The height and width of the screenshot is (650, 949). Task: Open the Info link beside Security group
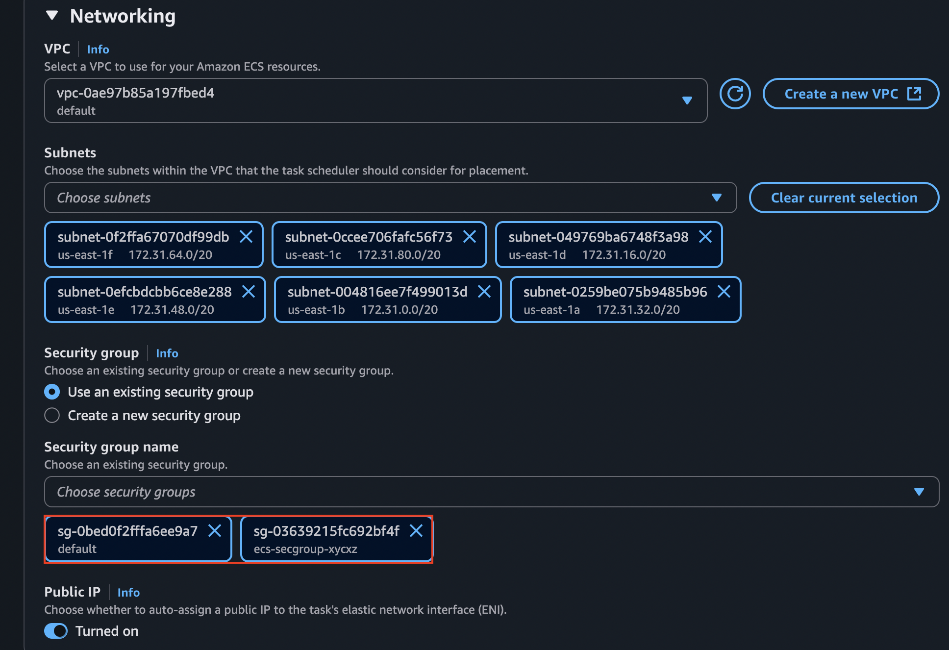[x=167, y=353]
